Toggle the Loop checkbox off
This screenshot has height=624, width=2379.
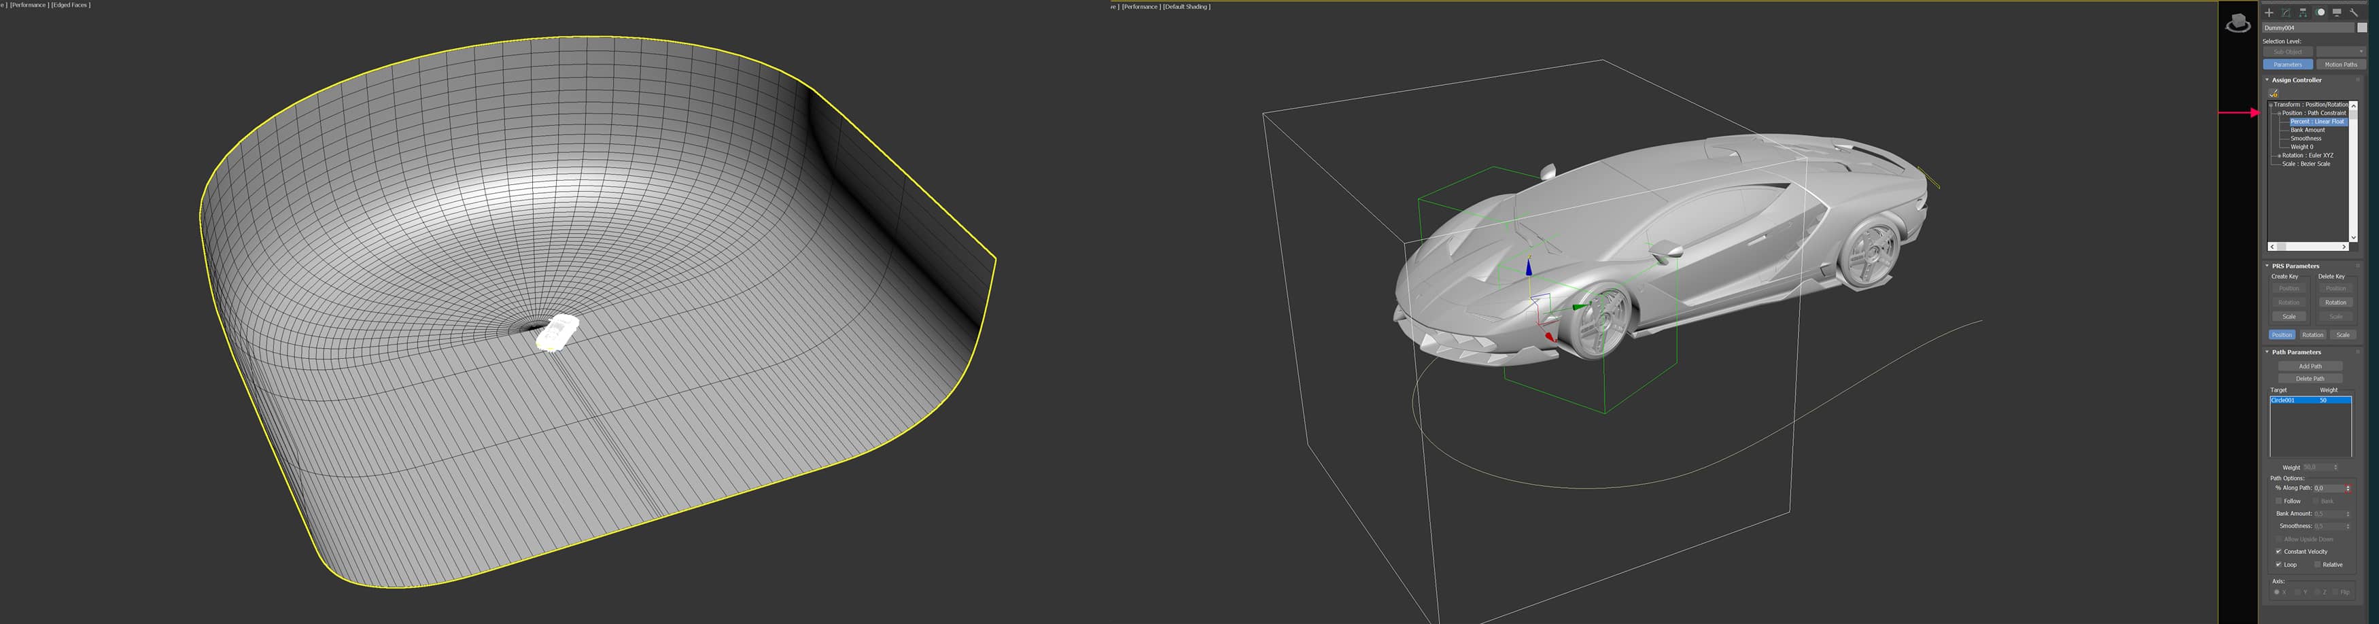tap(2278, 565)
